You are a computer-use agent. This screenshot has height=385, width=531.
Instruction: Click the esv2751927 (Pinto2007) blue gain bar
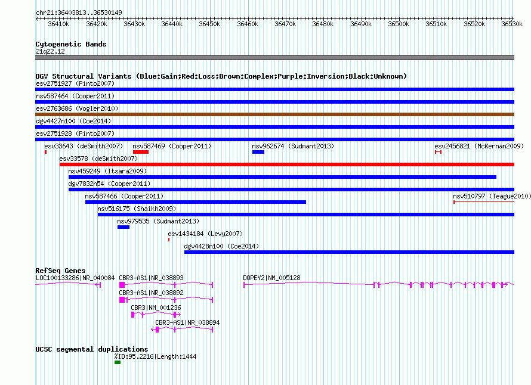pyautogui.click(x=274, y=89)
